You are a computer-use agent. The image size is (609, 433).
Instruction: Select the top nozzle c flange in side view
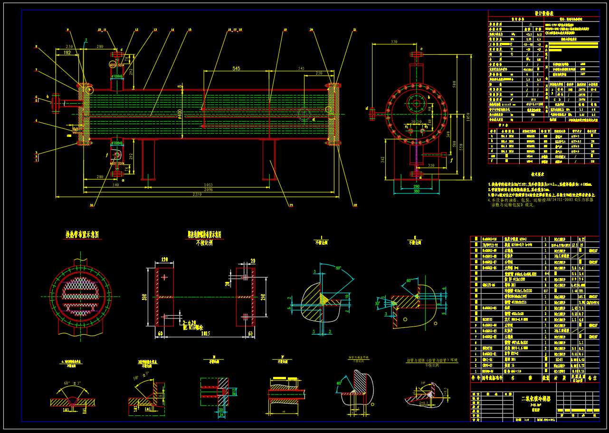417,54
